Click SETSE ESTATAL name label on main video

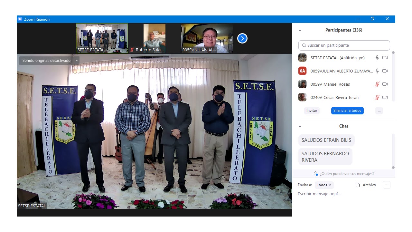click(32, 206)
